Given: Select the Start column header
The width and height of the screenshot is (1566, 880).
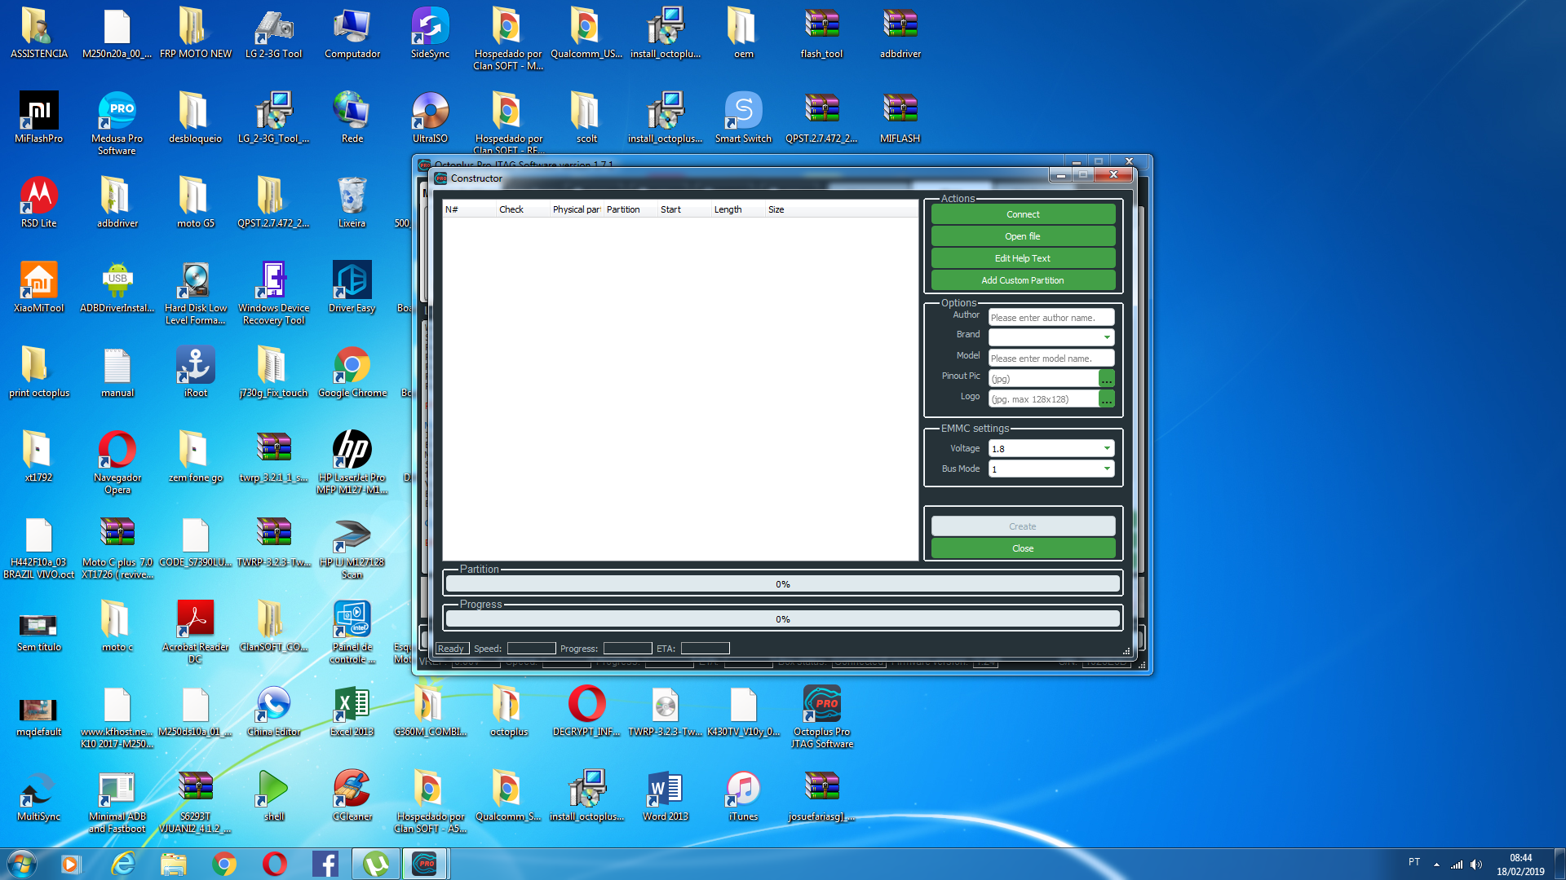Looking at the screenshot, I should [x=684, y=209].
